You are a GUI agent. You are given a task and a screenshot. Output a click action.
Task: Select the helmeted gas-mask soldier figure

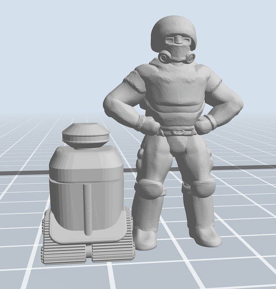[173, 133]
